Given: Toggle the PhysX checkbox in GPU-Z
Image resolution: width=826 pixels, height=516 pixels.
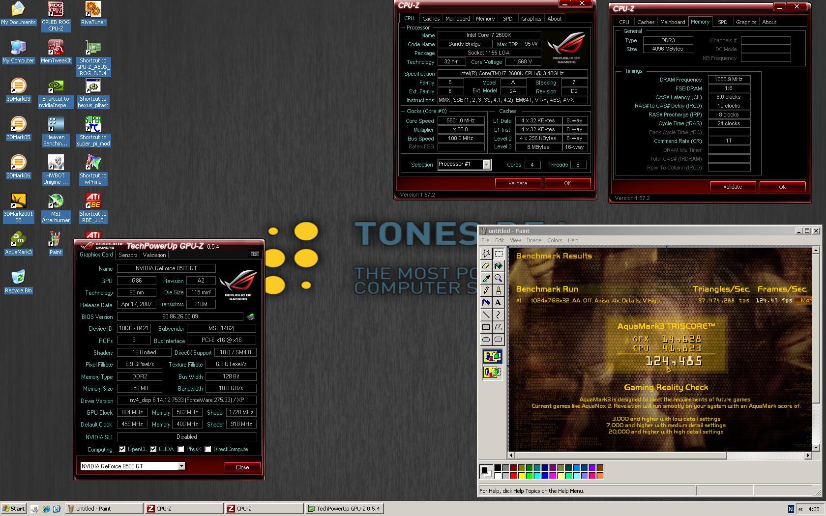Looking at the screenshot, I should 181,449.
